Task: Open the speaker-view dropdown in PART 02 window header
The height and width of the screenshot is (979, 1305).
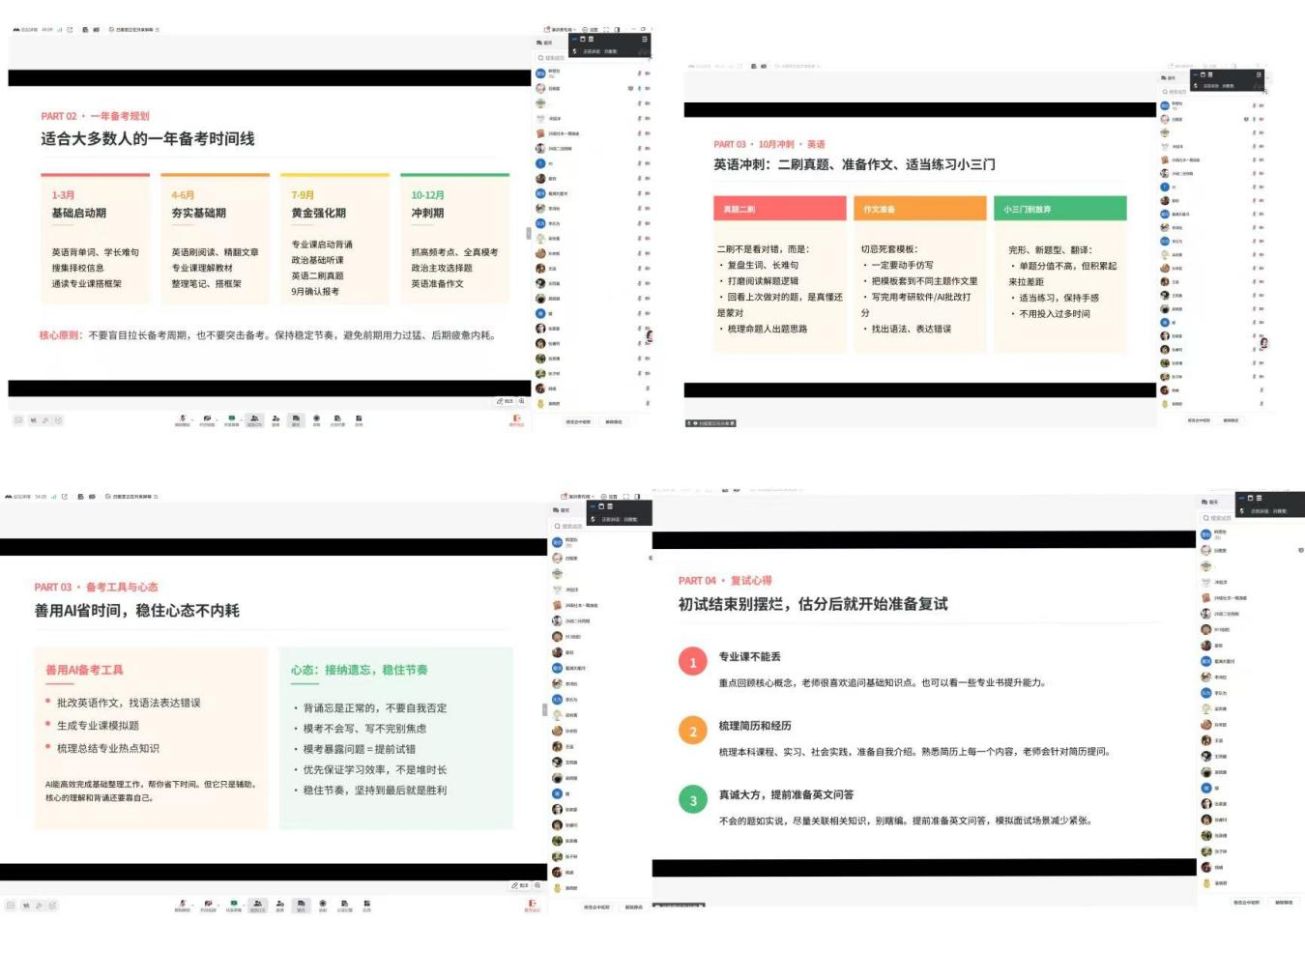Action: click(x=562, y=29)
